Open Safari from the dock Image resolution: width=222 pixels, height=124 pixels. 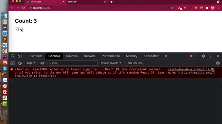coord(5,33)
